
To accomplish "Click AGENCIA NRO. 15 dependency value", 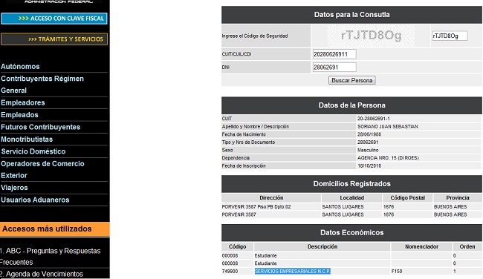I will pyautogui.click(x=388, y=158).
